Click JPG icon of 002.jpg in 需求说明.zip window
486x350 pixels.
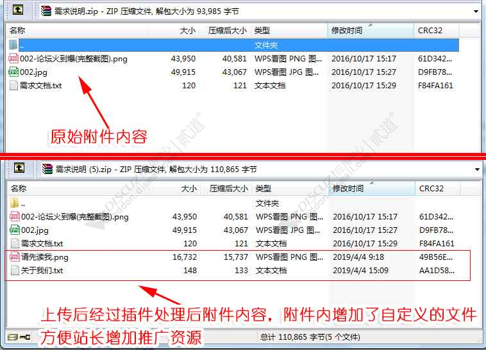13,72
